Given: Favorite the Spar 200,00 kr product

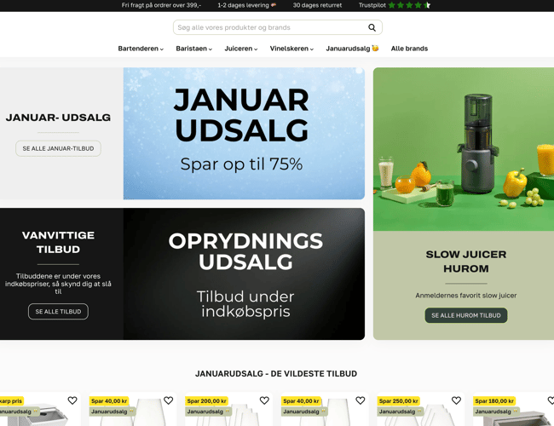Looking at the screenshot, I should pos(264,400).
